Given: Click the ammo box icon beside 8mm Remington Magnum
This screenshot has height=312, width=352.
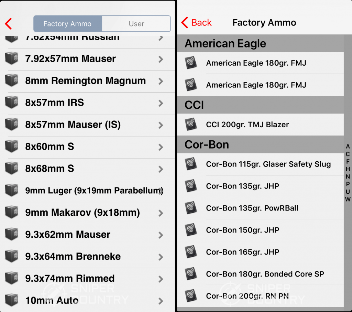Looking at the screenshot, I should pos(11,80).
